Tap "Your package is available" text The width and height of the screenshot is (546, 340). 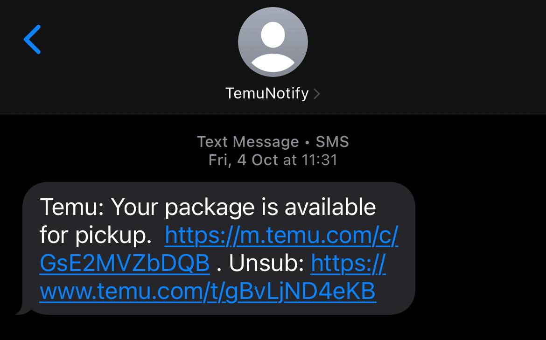click(243, 207)
